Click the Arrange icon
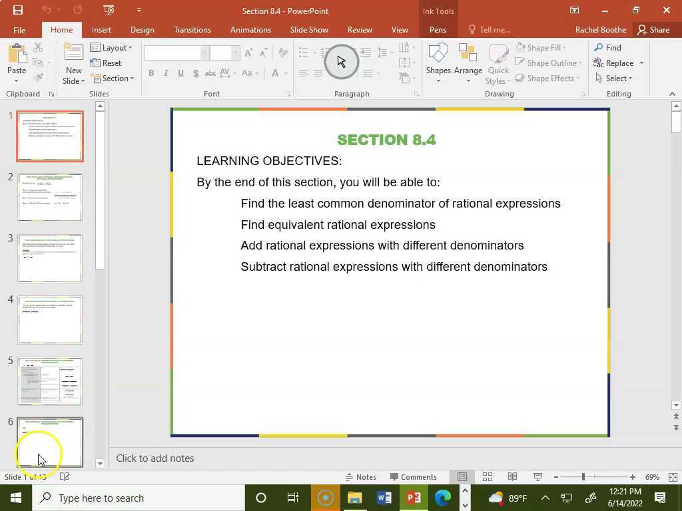Screen dimensions: 682x511 468,63
